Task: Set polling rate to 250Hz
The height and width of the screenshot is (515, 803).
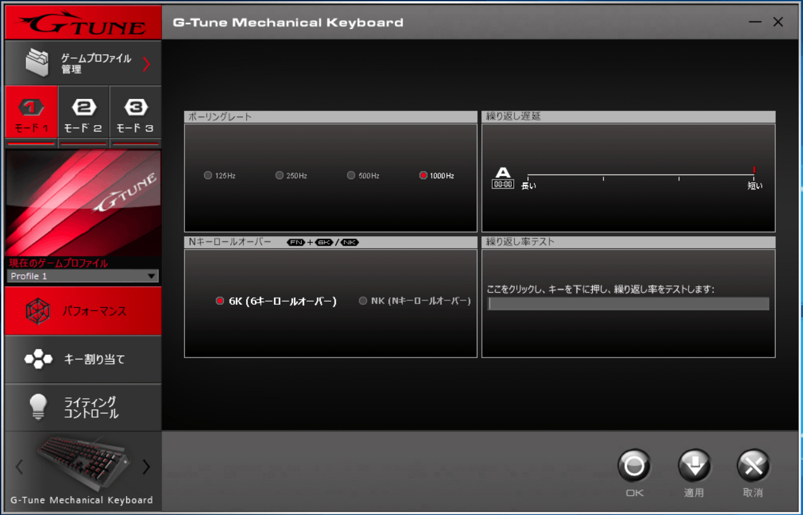Action: point(279,175)
